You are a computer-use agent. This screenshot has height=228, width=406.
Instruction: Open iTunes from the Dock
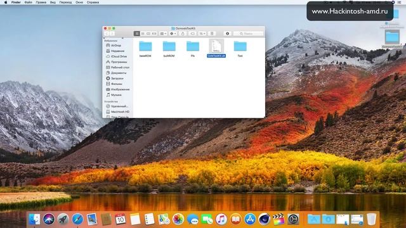221,219
